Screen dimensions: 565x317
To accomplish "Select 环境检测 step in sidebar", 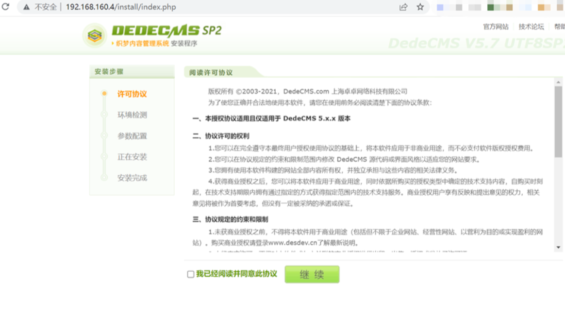I will coord(132,115).
